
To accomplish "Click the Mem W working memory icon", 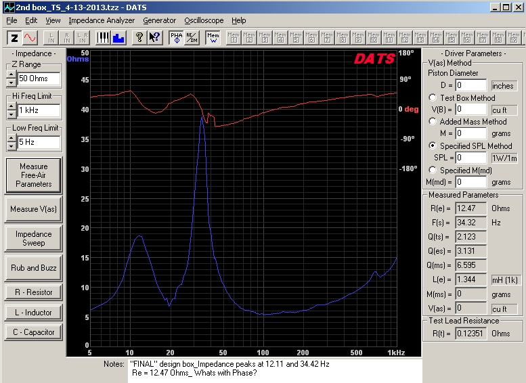I will pyautogui.click(x=213, y=38).
